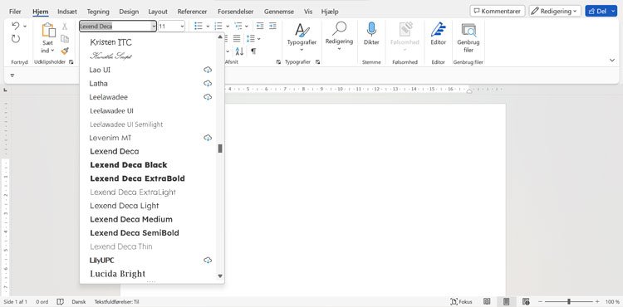Click the scissors cut icon
623x307 pixels.
click(65, 27)
